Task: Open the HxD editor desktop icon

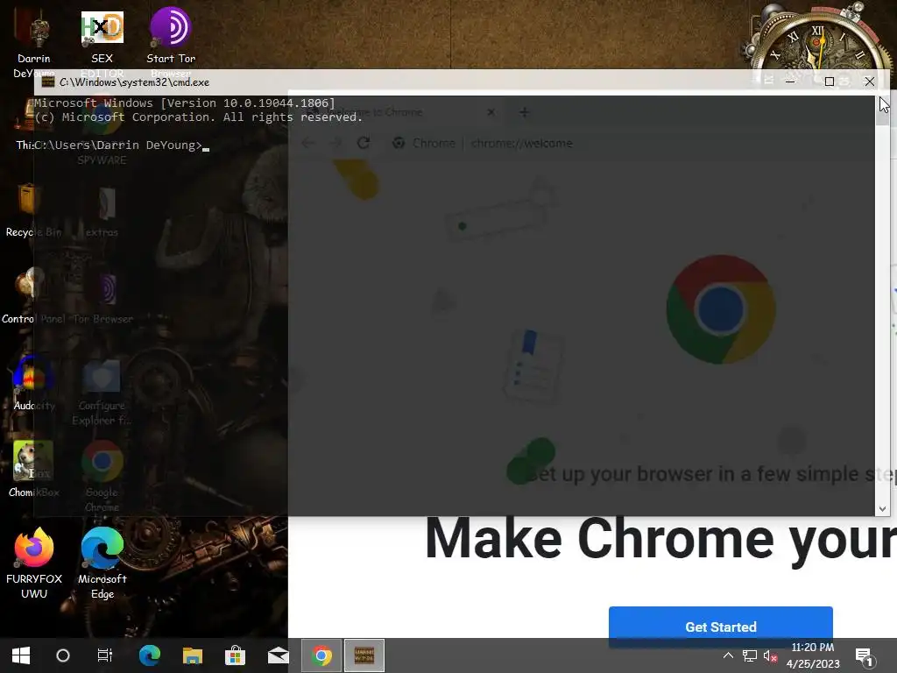Action: 102,34
